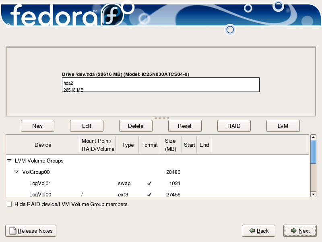Click the Start column header
Viewport: 322px width, 242px height.
[189, 145]
